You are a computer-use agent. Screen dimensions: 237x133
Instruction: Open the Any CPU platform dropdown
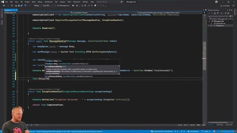pos(49,6)
